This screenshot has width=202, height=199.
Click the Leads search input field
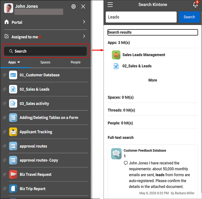(141, 17)
